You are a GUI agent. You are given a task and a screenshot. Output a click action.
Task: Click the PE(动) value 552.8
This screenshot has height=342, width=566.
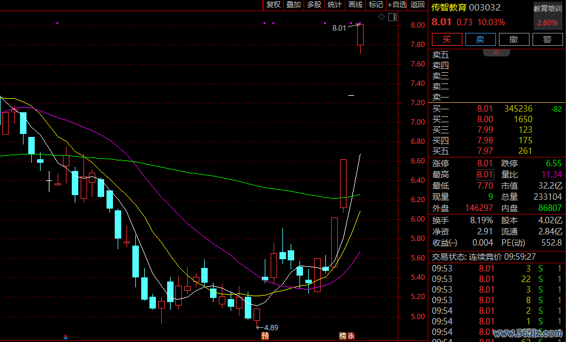551,243
